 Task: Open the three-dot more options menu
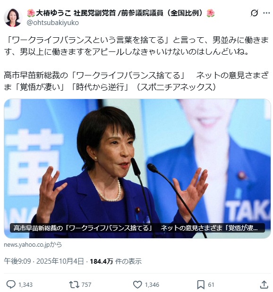(266, 13)
